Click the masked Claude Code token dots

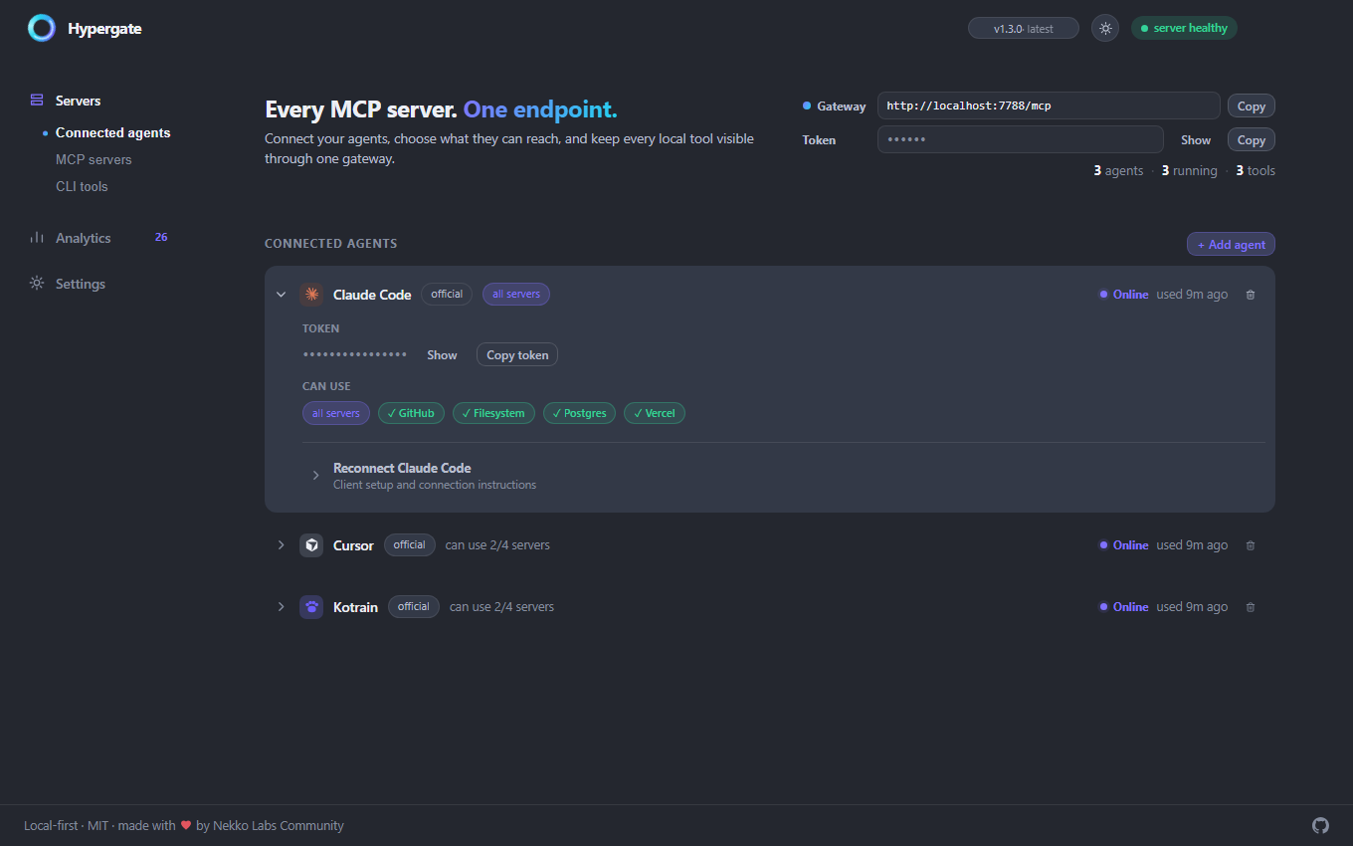(x=355, y=355)
